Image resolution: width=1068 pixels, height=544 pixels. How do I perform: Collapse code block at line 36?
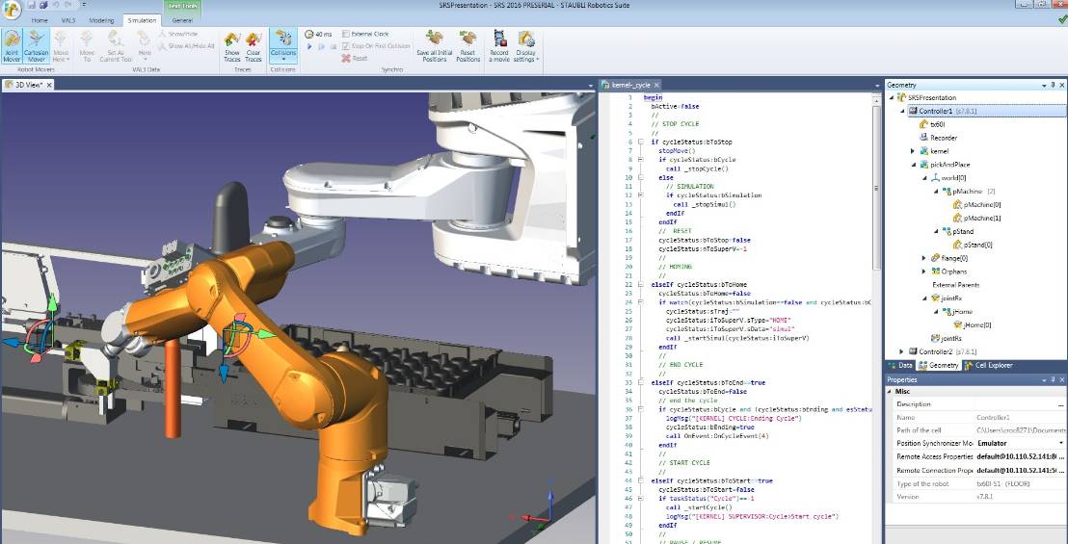(640, 409)
